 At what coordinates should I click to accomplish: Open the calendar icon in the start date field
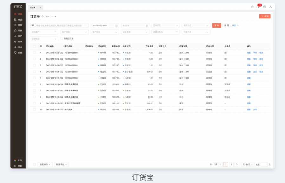pos(117,26)
